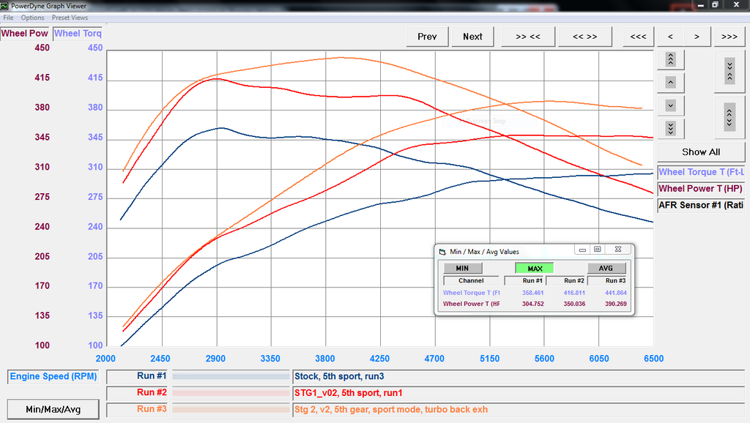The image size is (750, 423).
Task: Select AFR Sensor #1 channel in list
Action: [701, 206]
